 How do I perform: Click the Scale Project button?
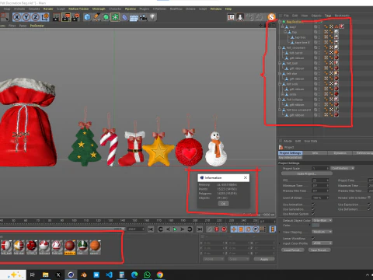pyautogui.click(x=306, y=173)
